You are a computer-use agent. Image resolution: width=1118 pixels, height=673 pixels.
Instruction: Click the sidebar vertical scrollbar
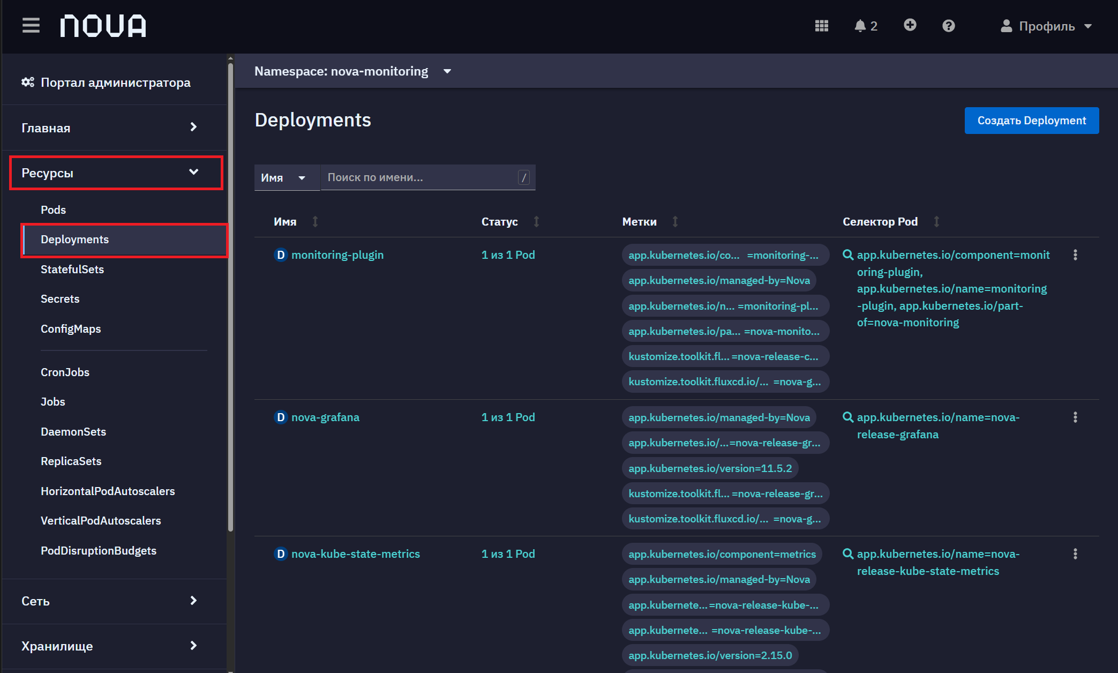pos(230,297)
